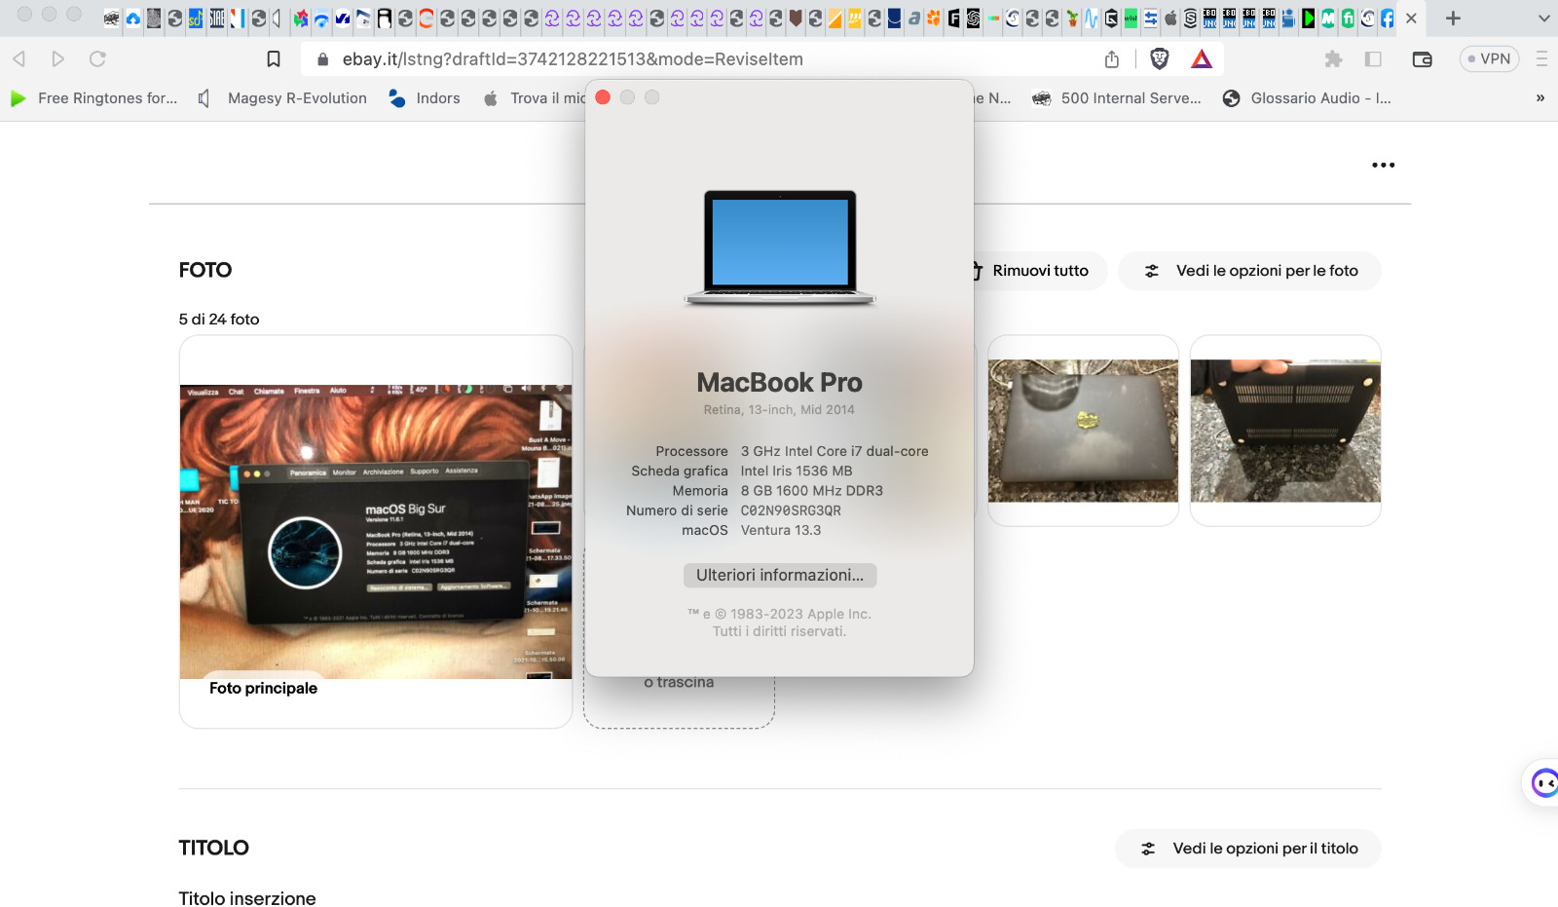The height and width of the screenshot is (907, 1558).
Task: Click the Ventura 13.3 macOS version
Action: [781, 531]
